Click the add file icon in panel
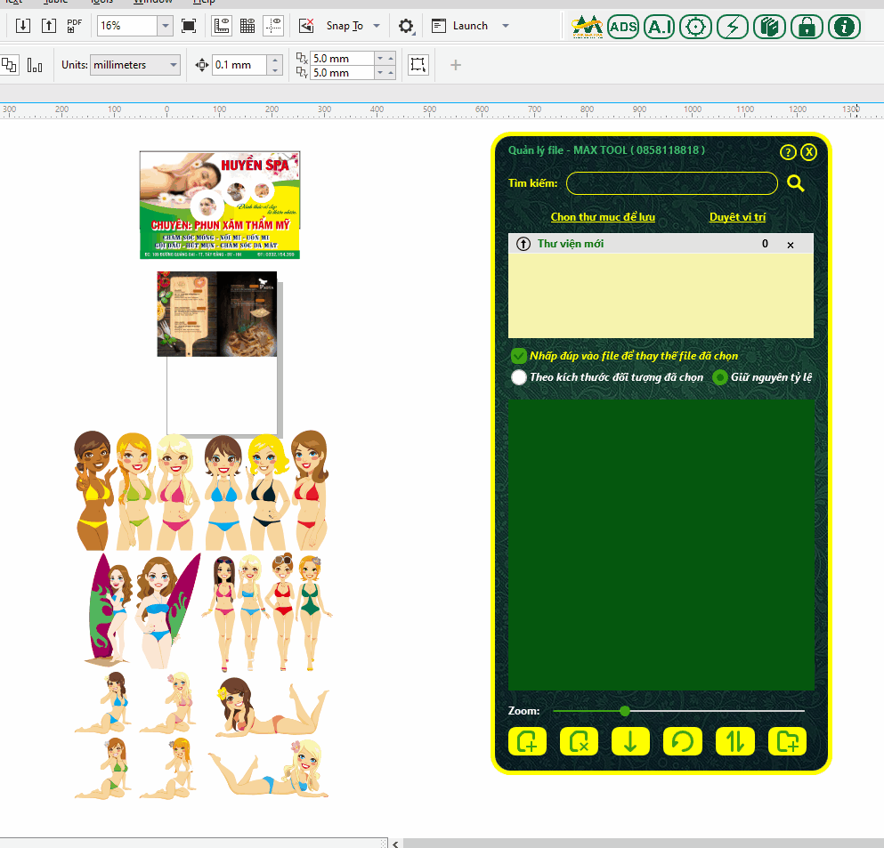Image resolution: width=884 pixels, height=848 pixels. coord(527,741)
